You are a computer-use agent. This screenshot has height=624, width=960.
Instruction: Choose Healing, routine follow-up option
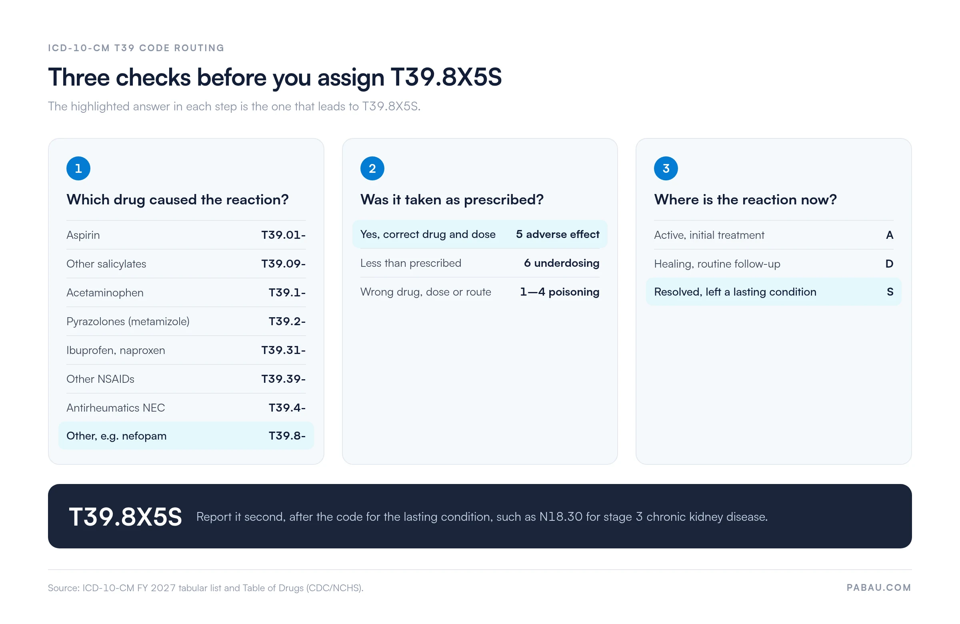(x=773, y=263)
